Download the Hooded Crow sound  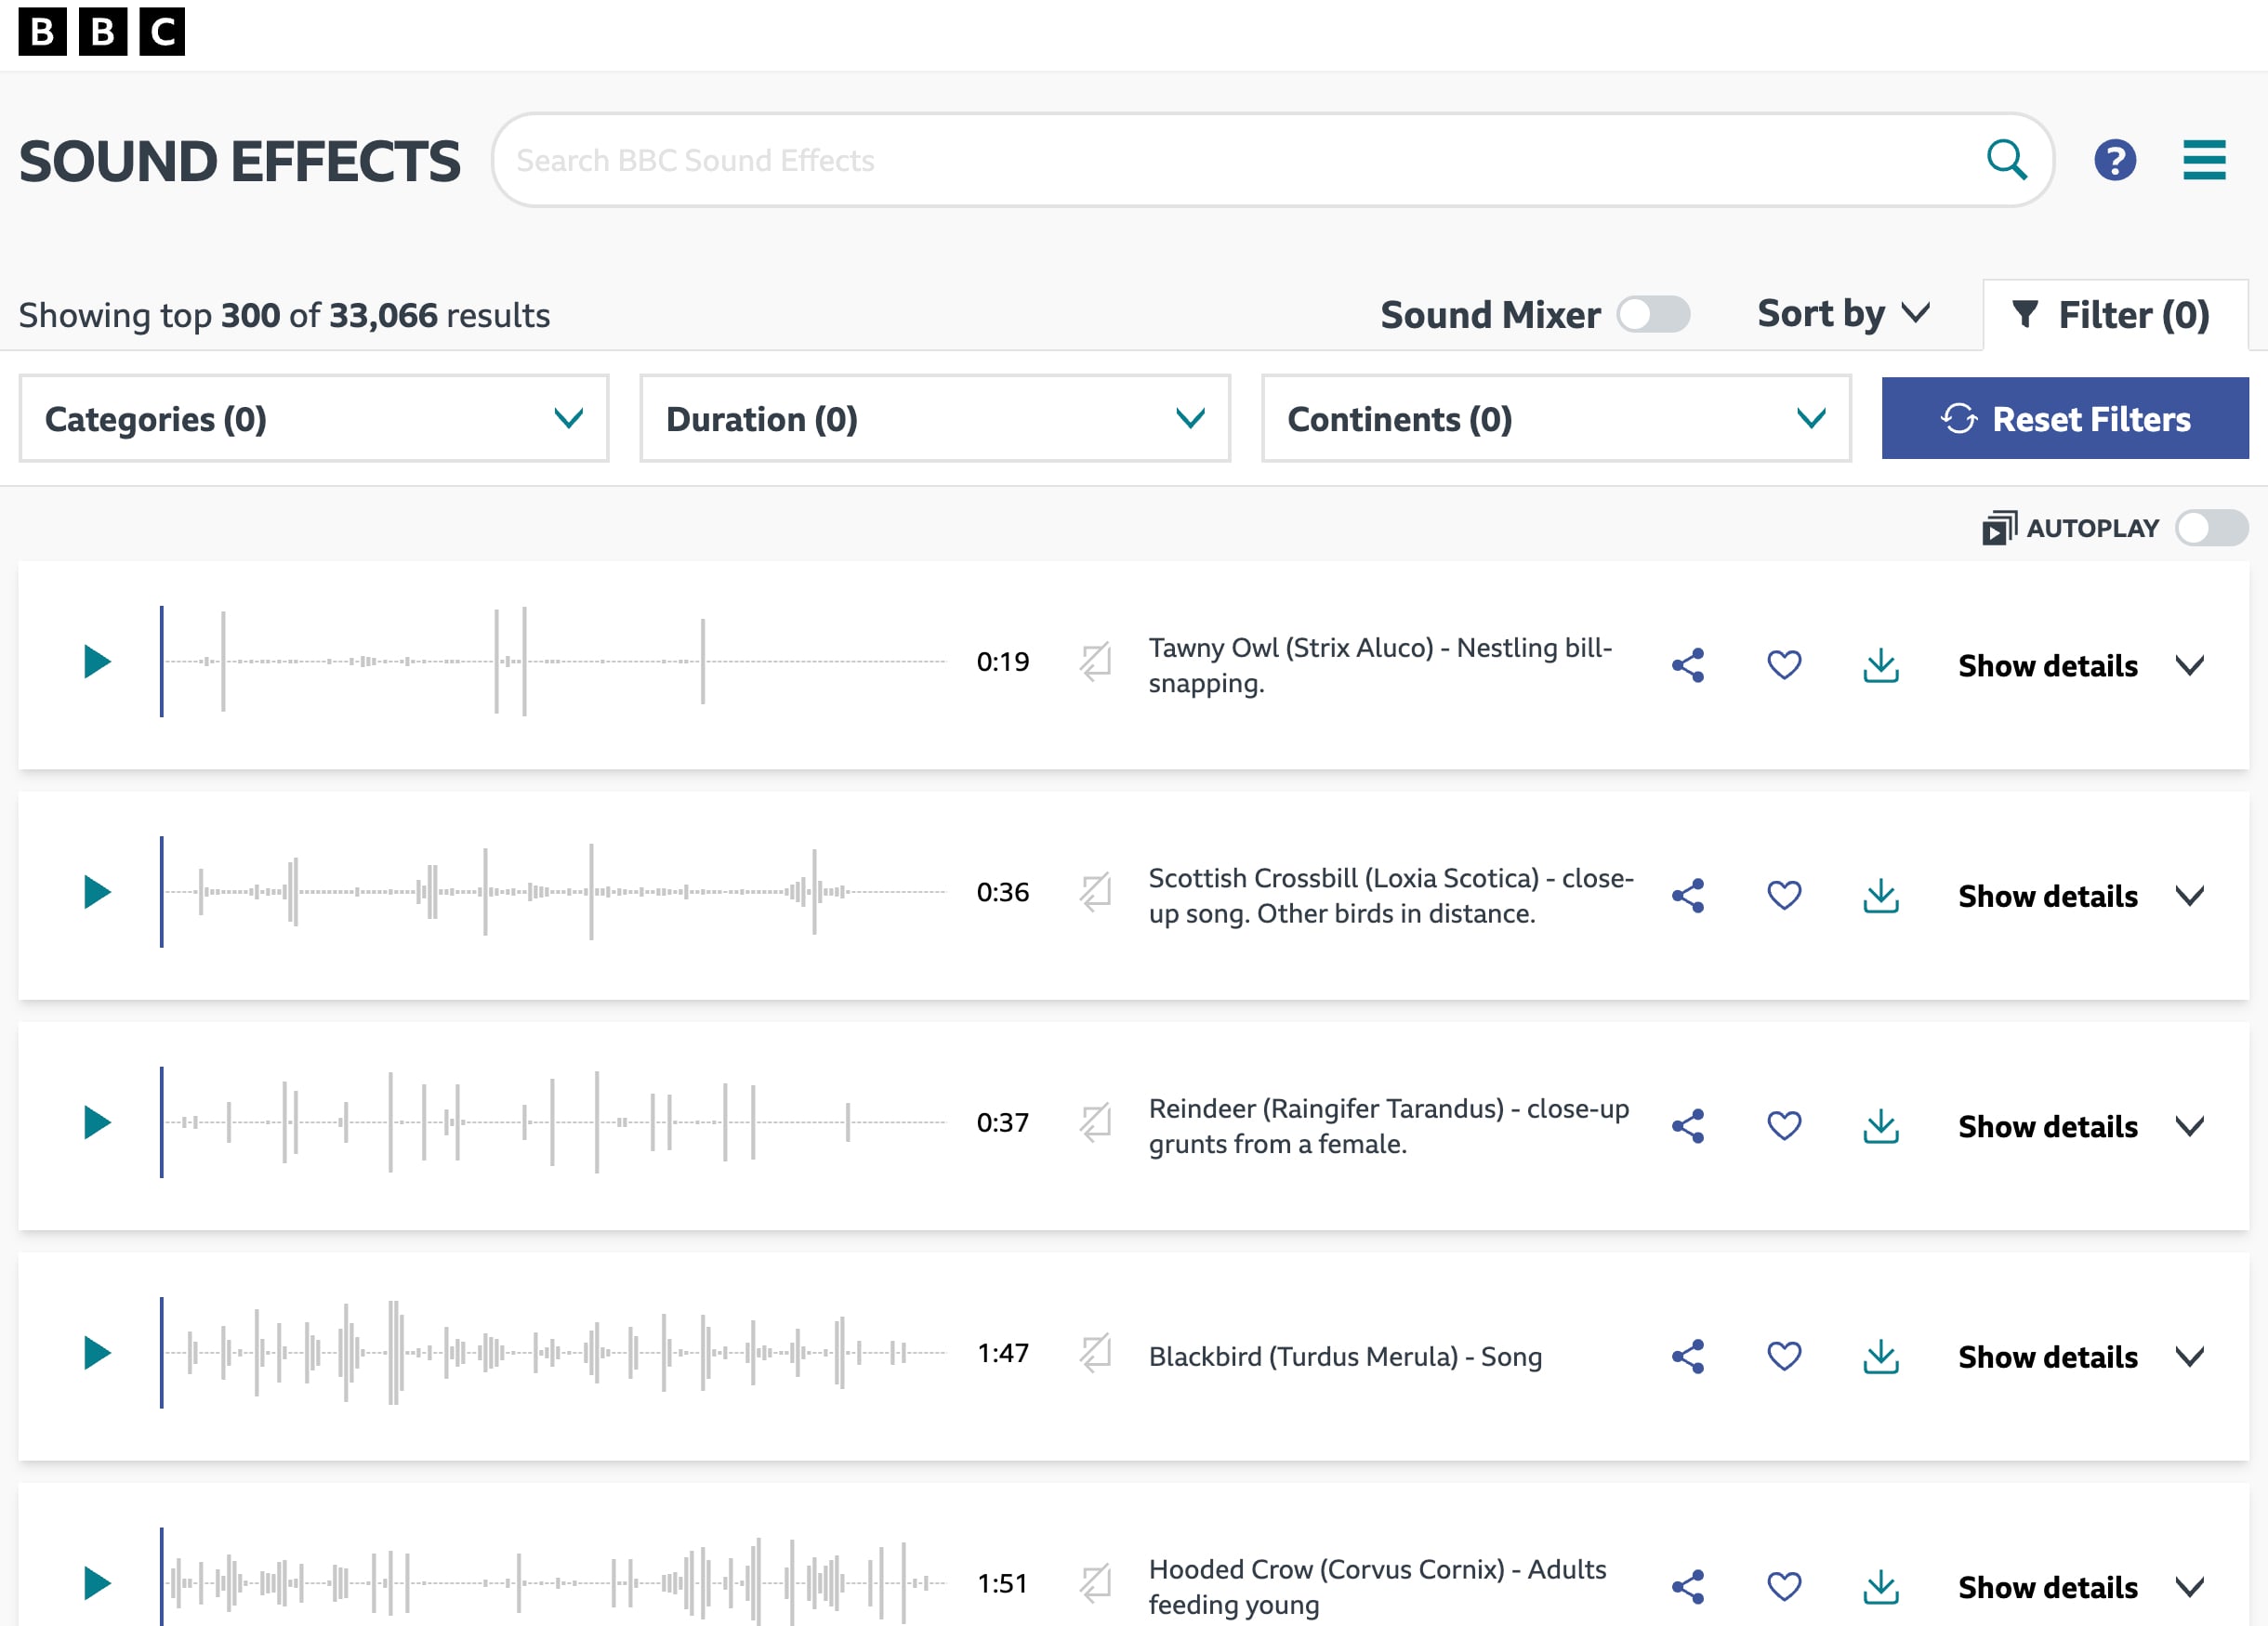(1881, 1587)
